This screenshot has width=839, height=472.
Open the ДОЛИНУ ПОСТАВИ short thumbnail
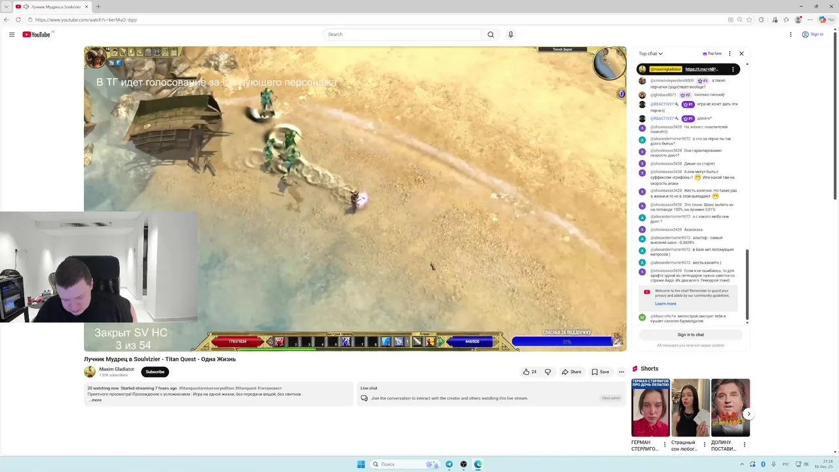[730, 408]
